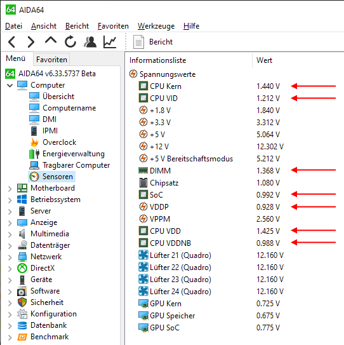Expand the Anzeige tree node
Viewport: 344px width, 345px height.
coord(10,223)
